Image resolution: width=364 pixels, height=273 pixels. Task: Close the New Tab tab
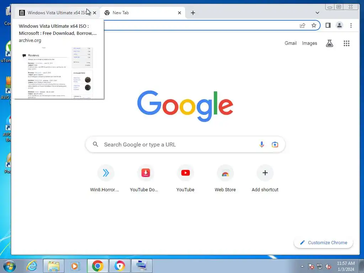(x=180, y=13)
